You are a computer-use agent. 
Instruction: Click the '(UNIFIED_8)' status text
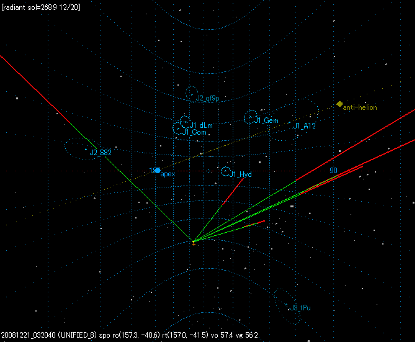point(78,335)
